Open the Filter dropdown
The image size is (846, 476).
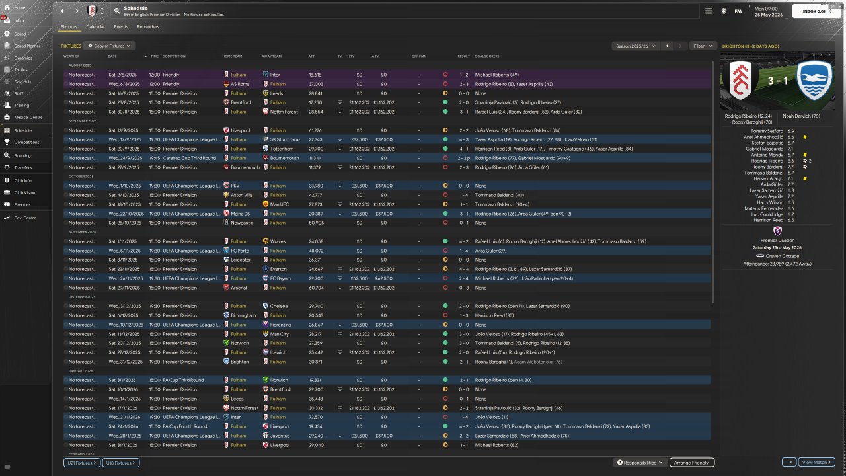coord(703,46)
